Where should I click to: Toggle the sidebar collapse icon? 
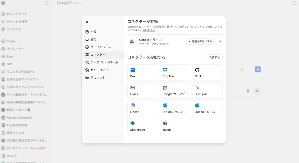48,3
